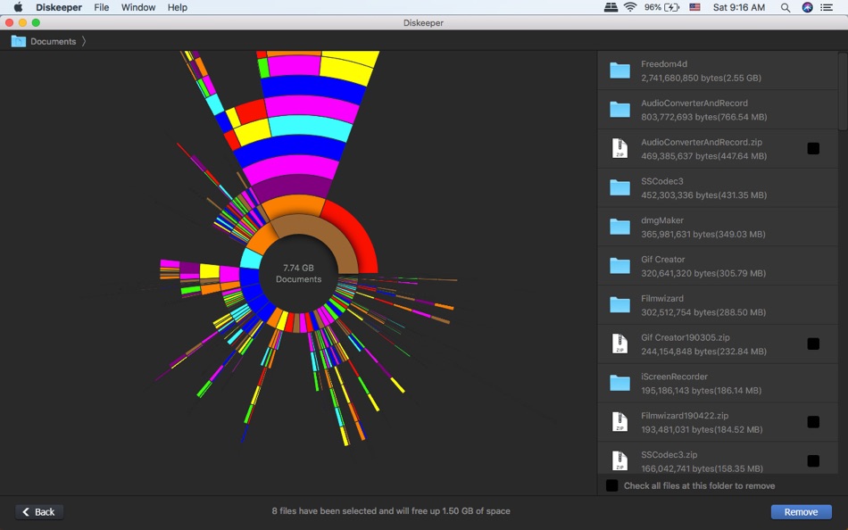Enable 'Check all files at this folder to remove'
The width and height of the screenshot is (848, 530).
pos(611,485)
